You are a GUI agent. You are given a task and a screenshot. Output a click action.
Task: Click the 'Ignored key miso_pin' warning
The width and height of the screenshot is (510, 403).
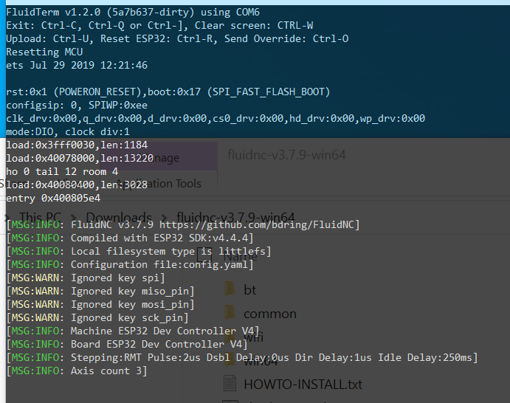pos(100,291)
